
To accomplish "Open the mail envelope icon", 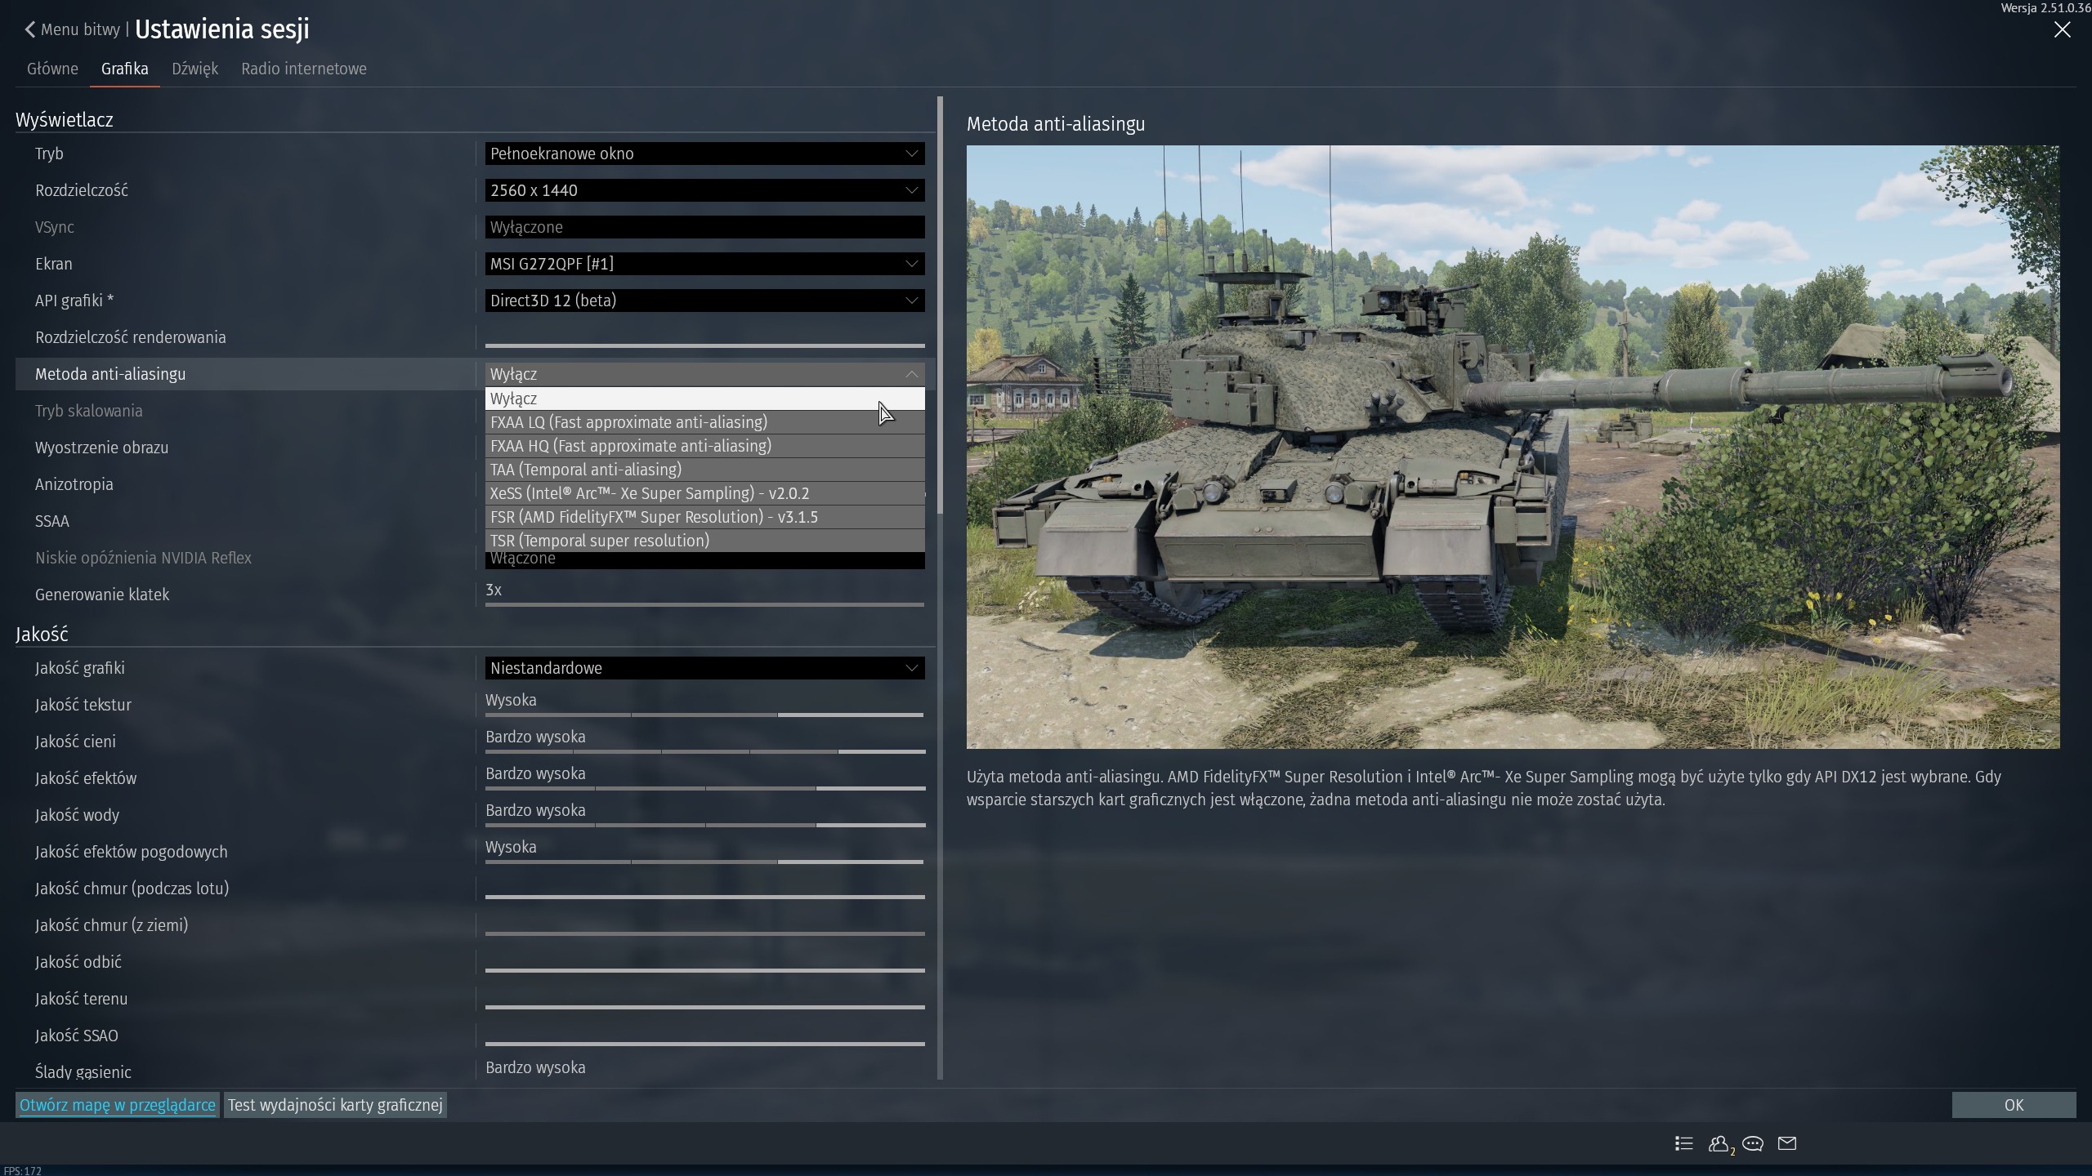I will pos(1787,1143).
